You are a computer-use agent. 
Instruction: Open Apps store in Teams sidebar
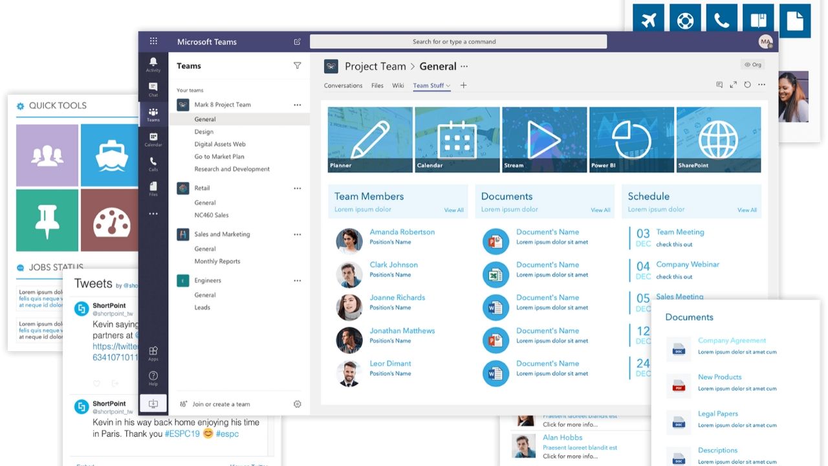coord(153,353)
